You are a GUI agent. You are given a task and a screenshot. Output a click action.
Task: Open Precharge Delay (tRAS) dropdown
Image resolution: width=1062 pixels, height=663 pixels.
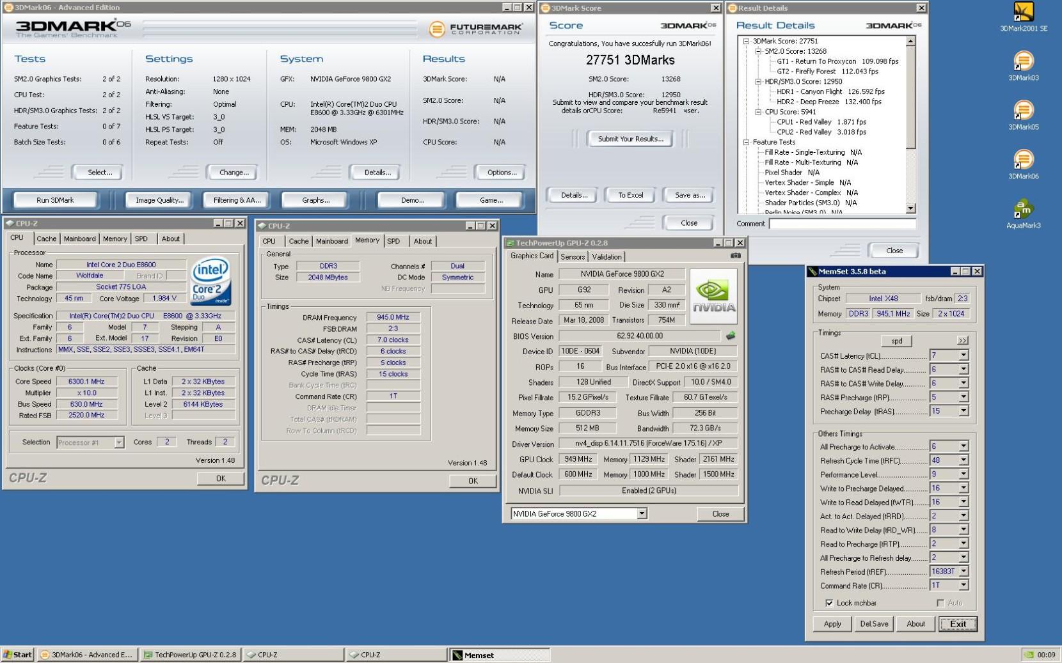(963, 412)
